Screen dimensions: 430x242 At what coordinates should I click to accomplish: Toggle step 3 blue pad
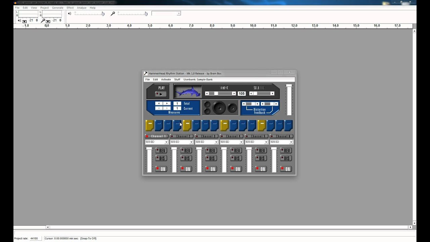pos(168,125)
